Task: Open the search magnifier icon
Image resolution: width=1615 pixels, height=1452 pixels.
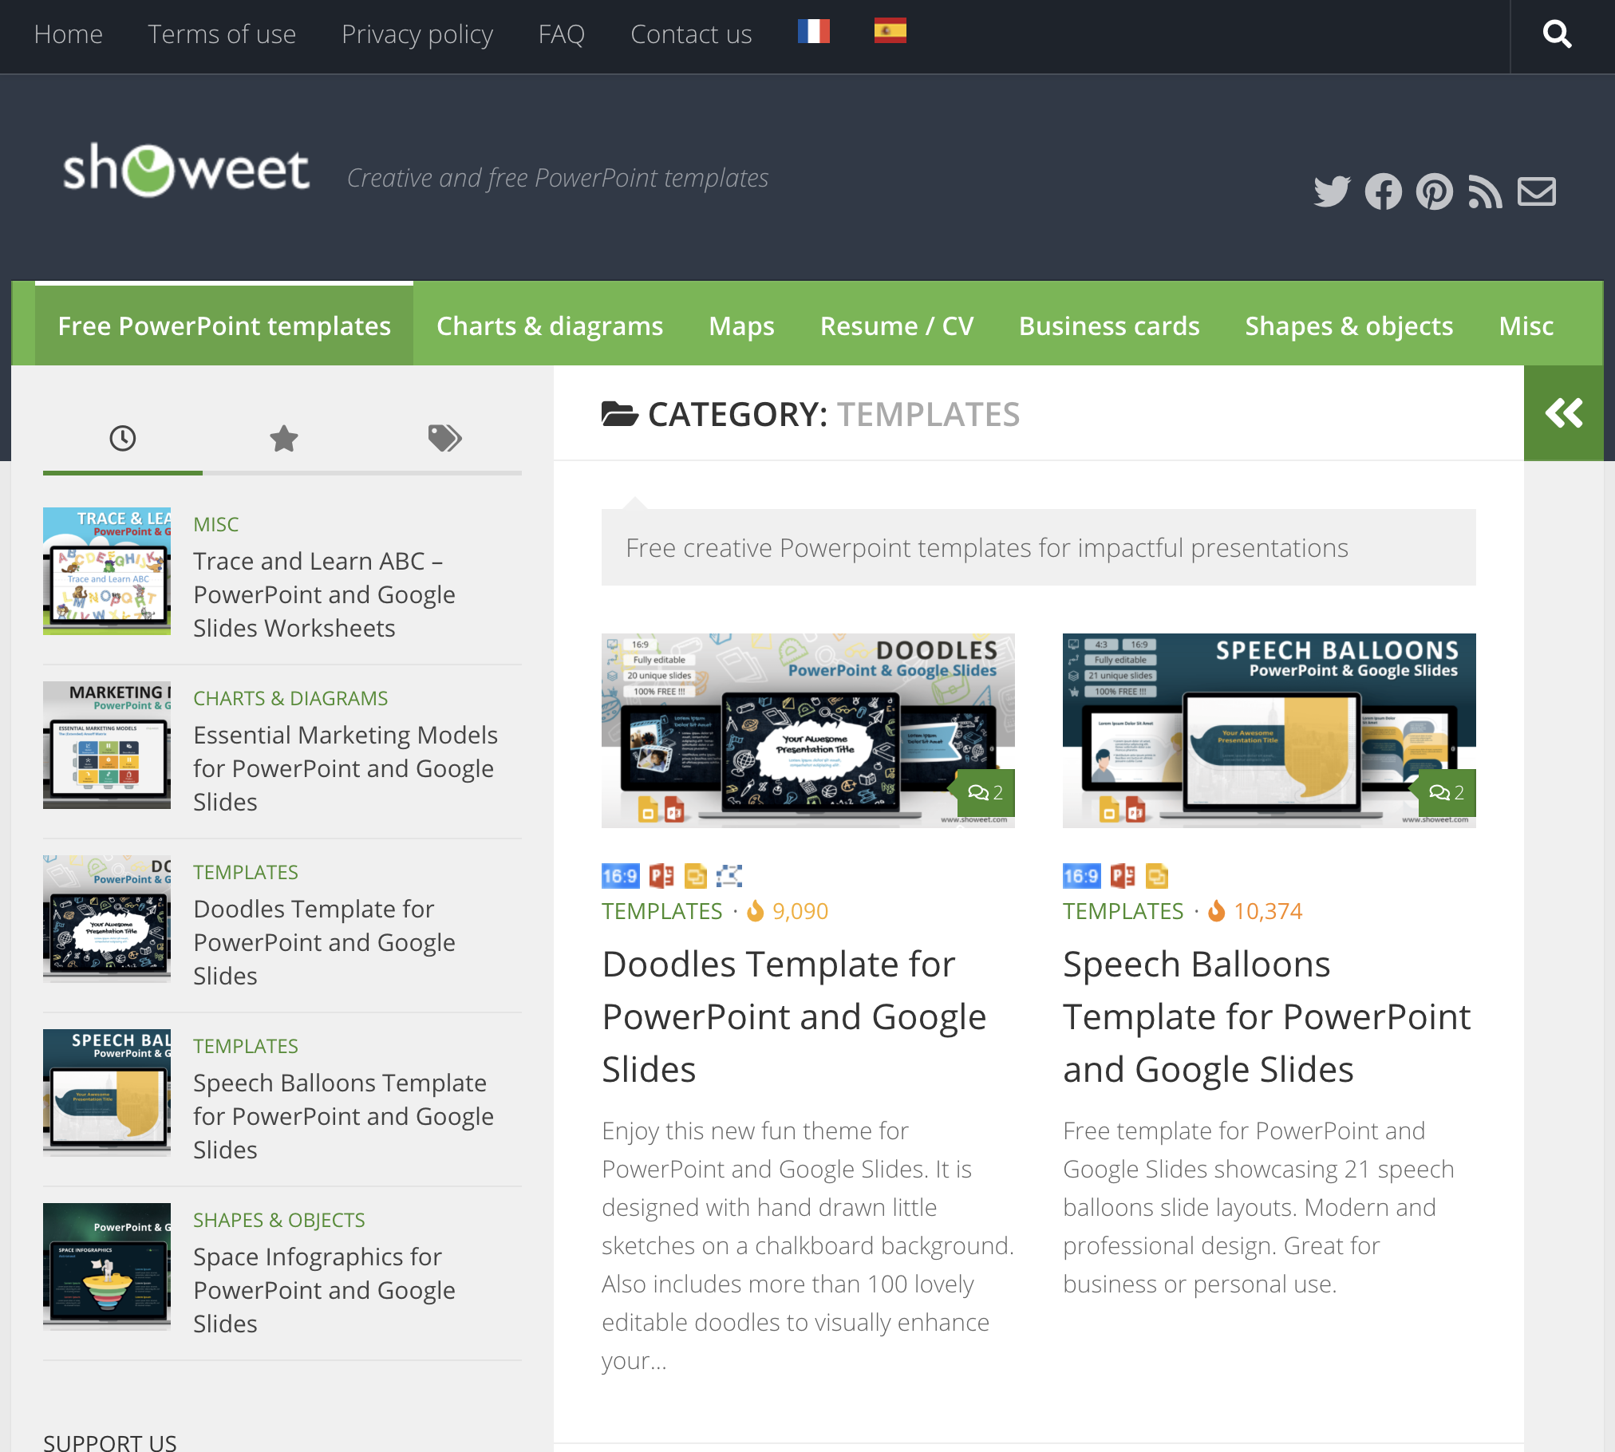Action: click(1557, 34)
